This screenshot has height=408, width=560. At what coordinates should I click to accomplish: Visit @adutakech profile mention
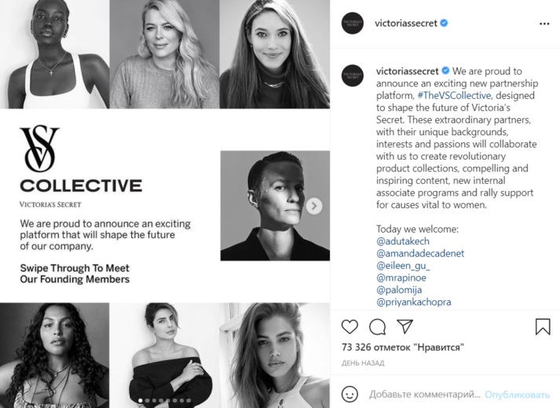click(403, 241)
